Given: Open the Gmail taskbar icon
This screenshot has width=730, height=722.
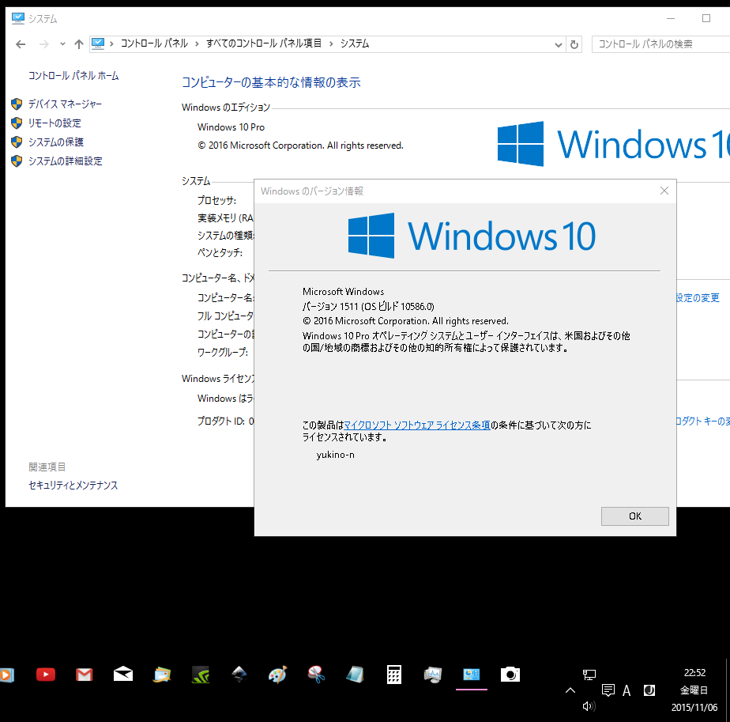Looking at the screenshot, I should point(85,675).
